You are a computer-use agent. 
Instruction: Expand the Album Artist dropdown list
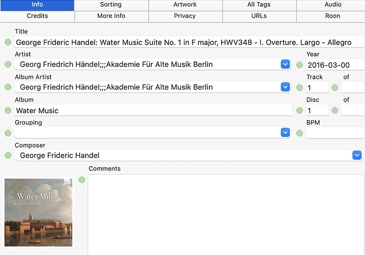pos(285,87)
